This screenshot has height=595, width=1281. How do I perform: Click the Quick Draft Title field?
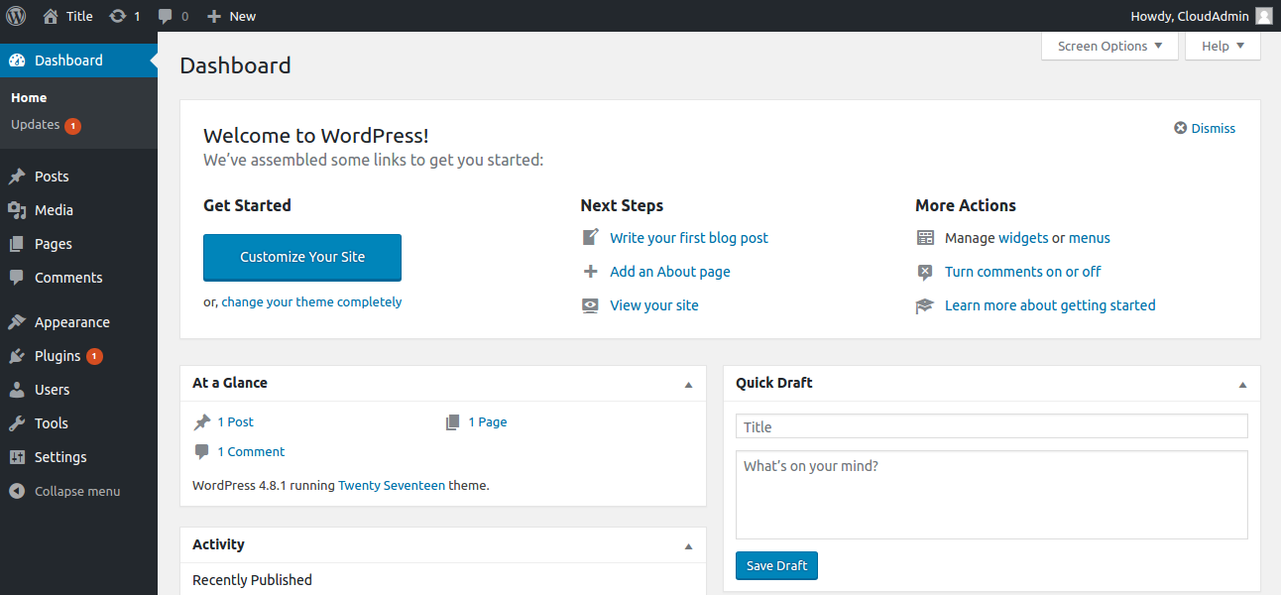tap(991, 426)
